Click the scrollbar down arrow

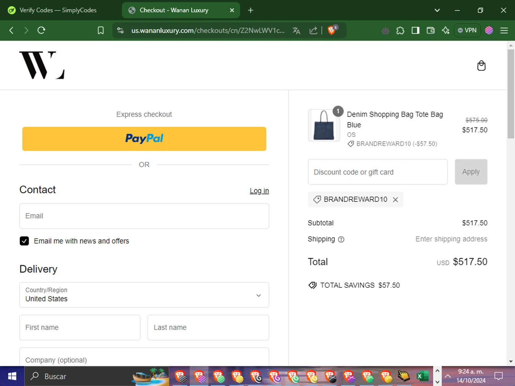coord(511,362)
